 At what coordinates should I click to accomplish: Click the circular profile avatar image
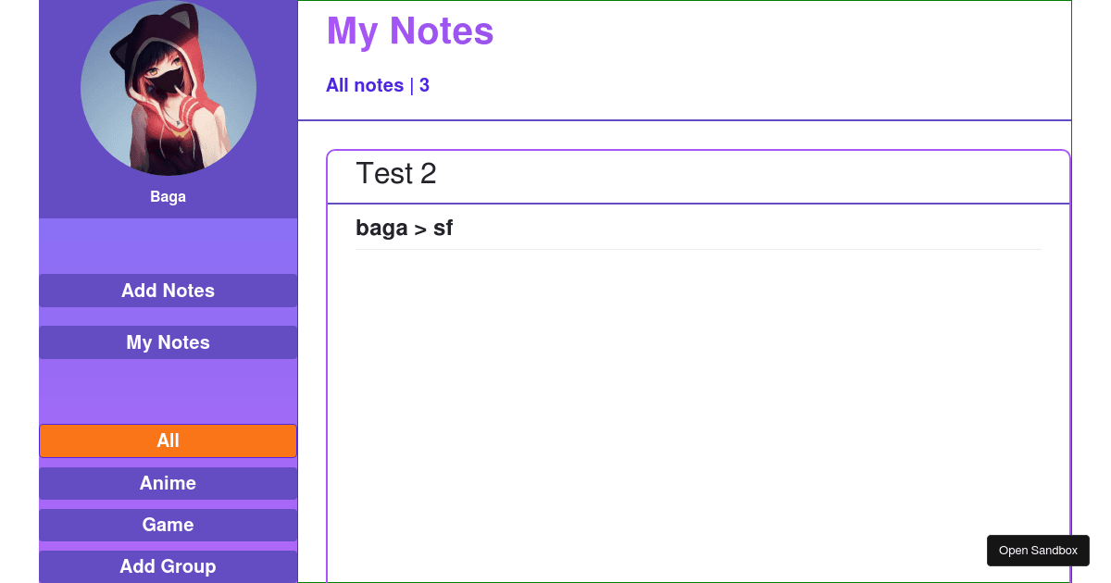pyautogui.click(x=169, y=88)
